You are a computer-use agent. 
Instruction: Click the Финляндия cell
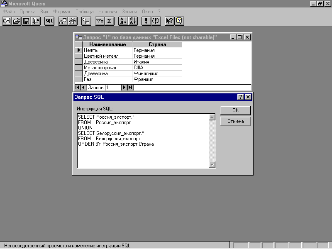point(157,73)
